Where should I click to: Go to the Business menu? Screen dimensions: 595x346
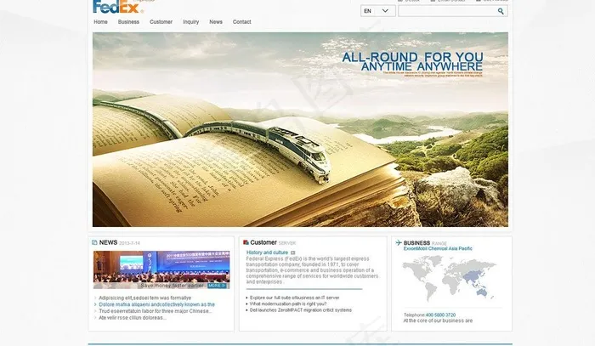coord(128,22)
